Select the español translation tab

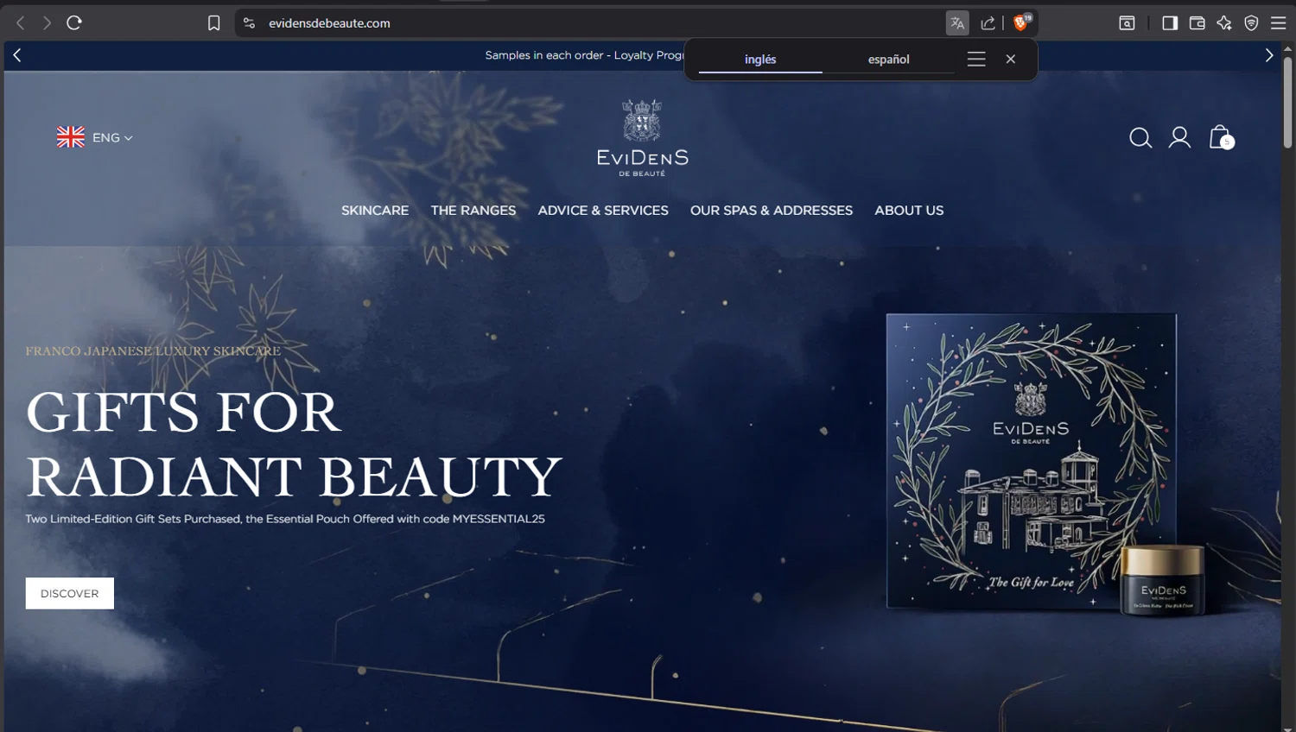[888, 59]
